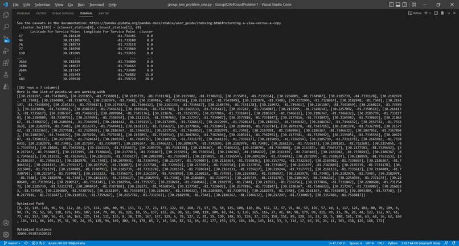Open the Accounts menu icon

6,223
